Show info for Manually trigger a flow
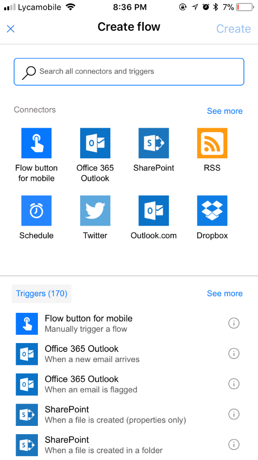258x460 pixels. pos(234,323)
